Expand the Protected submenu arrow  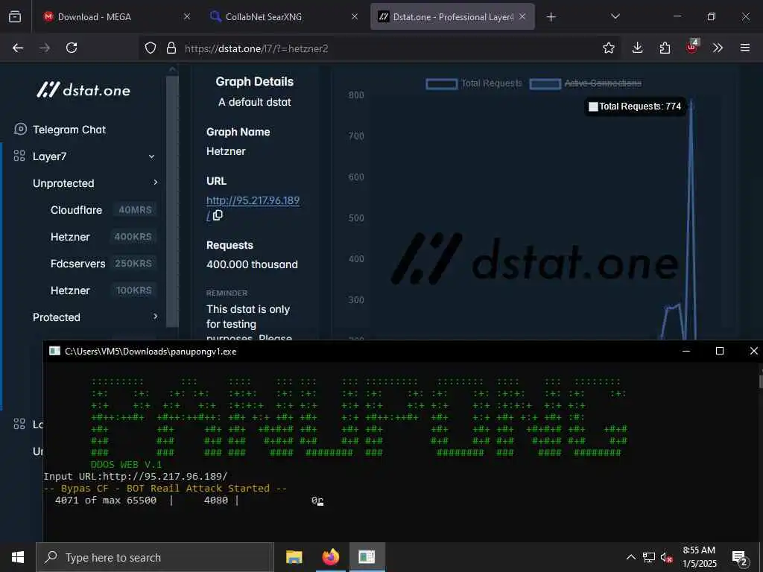coord(155,317)
